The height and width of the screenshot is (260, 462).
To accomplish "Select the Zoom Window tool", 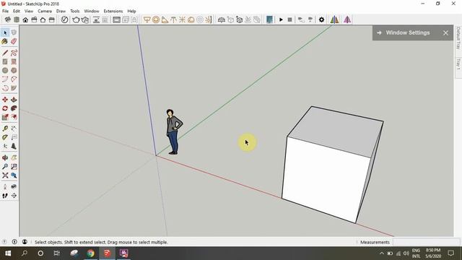I will 14,167.
